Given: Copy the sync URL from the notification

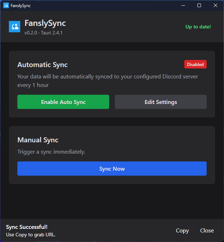Looking at the screenshot, I should (x=182, y=231).
